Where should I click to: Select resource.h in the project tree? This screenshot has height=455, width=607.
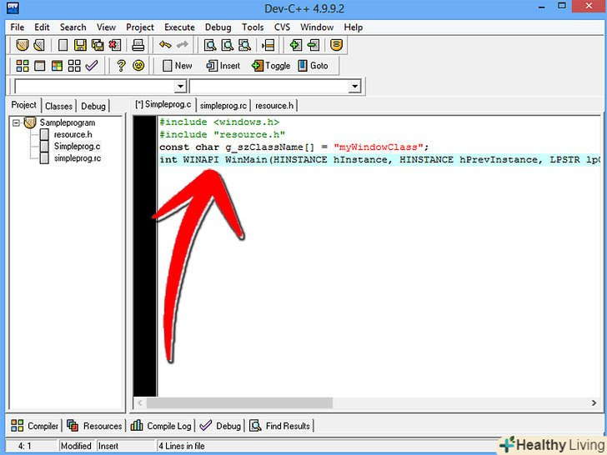tap(73, 135)
